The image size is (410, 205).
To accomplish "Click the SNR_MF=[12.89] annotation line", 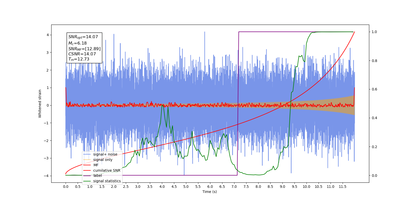I will 84,49.
